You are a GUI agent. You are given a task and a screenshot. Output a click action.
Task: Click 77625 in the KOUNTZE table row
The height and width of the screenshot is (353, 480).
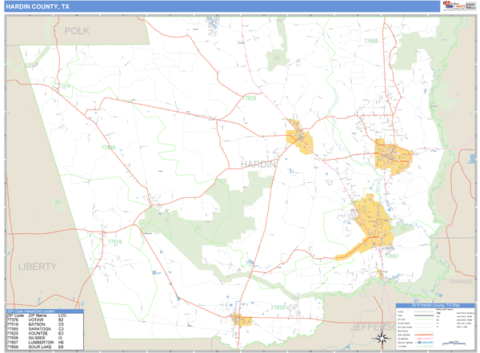click(13, 334)
